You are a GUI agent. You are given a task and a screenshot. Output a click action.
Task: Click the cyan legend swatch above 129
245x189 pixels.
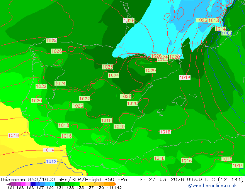click(53, 184)
